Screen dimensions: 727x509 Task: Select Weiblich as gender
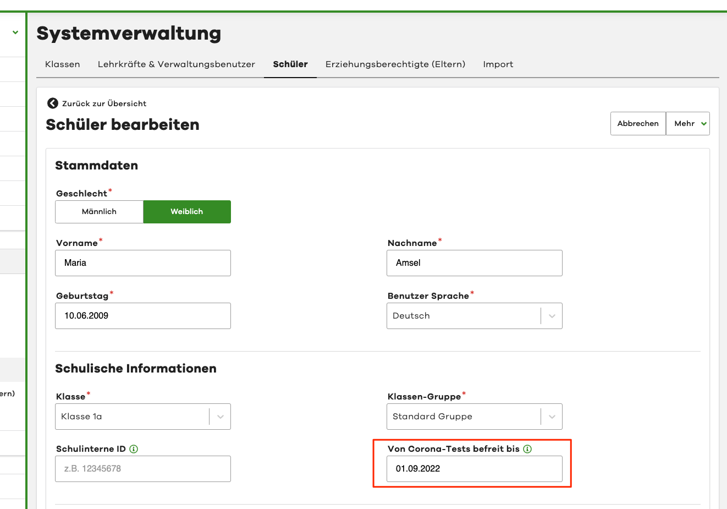point(187,212)
